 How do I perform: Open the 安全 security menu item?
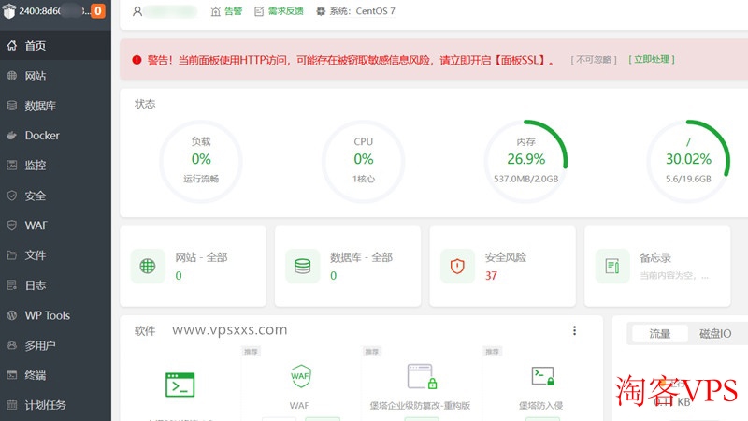coord(55,196)
